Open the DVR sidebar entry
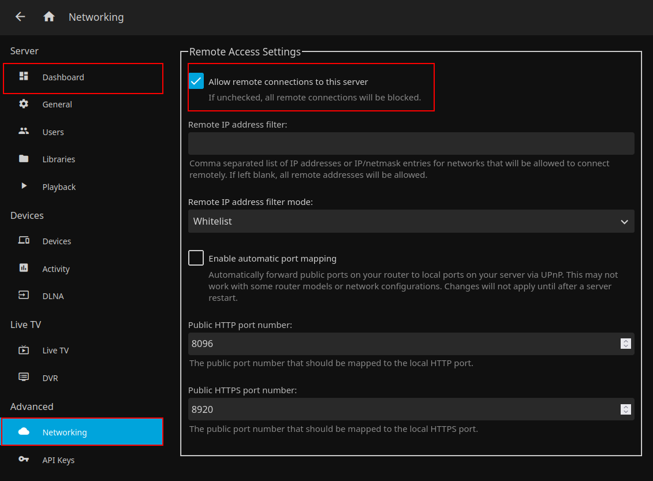This screenshot has width=653, height=481. click(50, 378)
